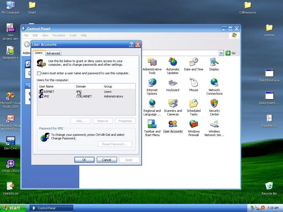The height and width of the screenshot is (212, 283).
Task: Open Date and Time applet
Action: 193,64
